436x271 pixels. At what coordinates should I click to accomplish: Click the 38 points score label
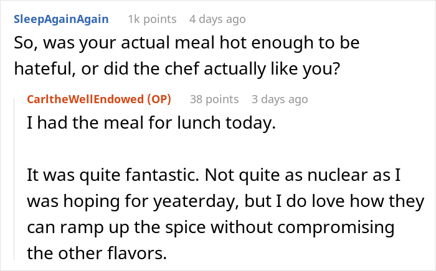[214, 99]
